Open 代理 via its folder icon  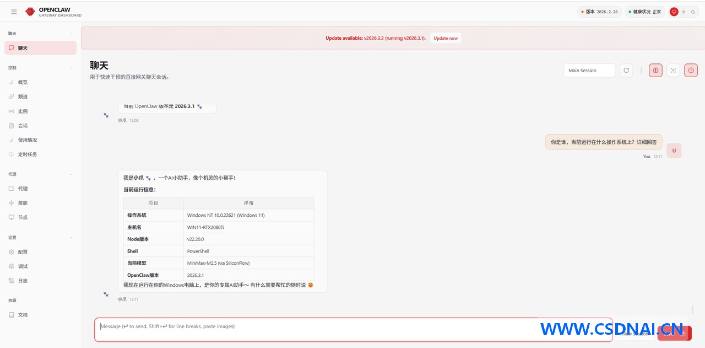click(x=12, y=189)
